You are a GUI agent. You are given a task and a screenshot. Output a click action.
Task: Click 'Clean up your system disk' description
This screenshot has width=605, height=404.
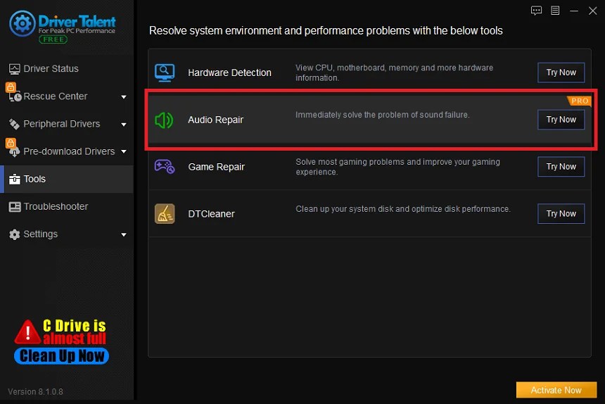pos(403,209)
